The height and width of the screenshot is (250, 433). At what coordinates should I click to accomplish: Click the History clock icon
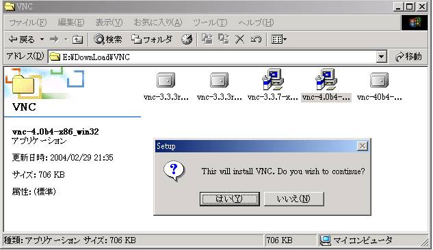pyautogui.click(x=187, y=40)
